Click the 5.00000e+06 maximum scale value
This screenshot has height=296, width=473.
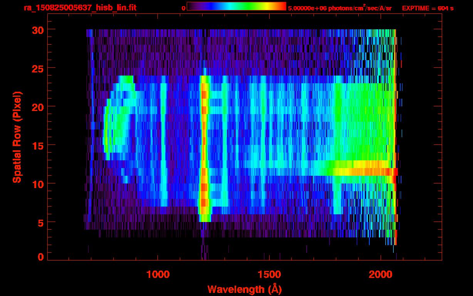click(307, 8)
